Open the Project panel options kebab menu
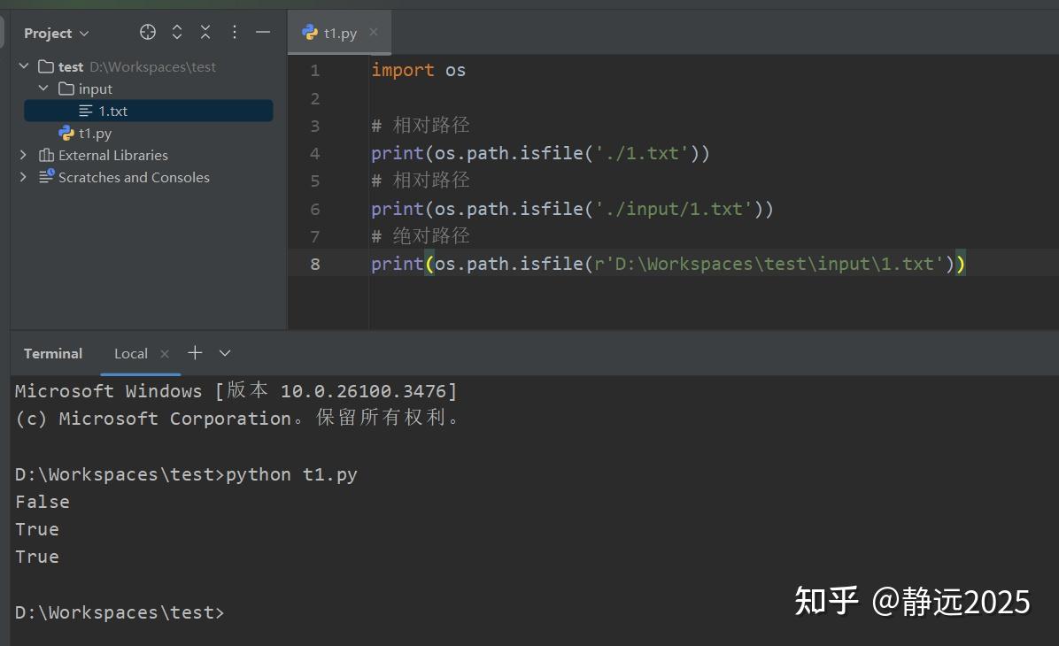 [x=235, y=32]
